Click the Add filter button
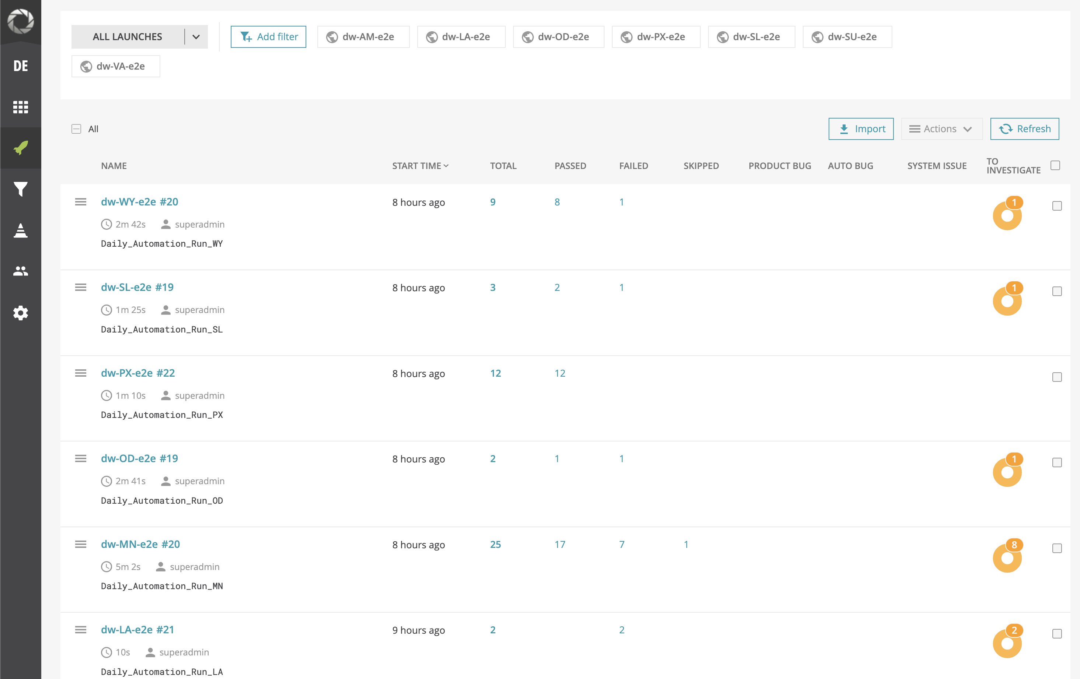1080x679 pixels. [x=268, y=37]
